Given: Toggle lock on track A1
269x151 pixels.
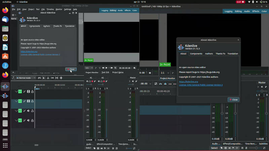Looking at the screenshot, I should pyautogui.click(x=32, y=111).
